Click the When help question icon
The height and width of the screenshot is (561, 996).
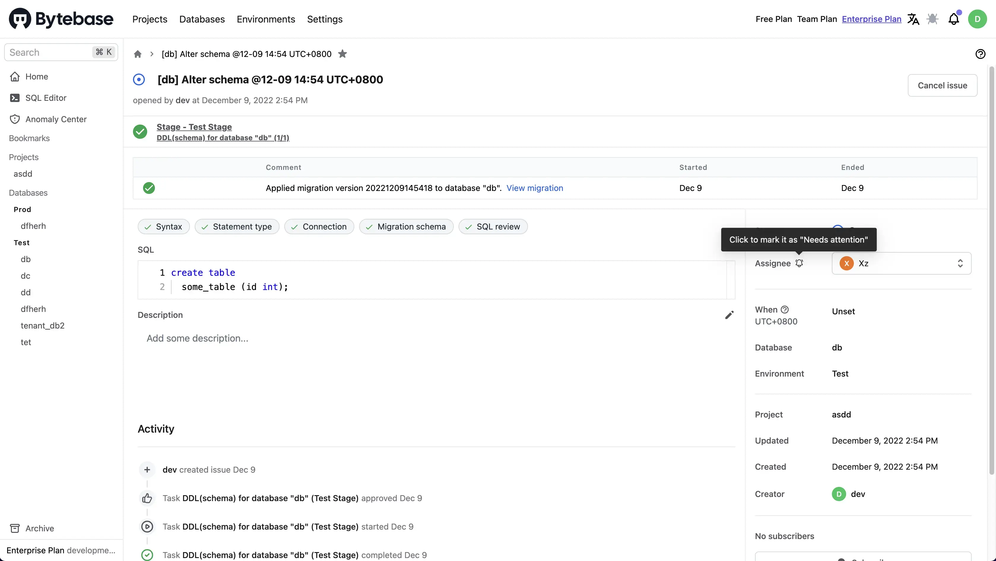coord(784,310)
